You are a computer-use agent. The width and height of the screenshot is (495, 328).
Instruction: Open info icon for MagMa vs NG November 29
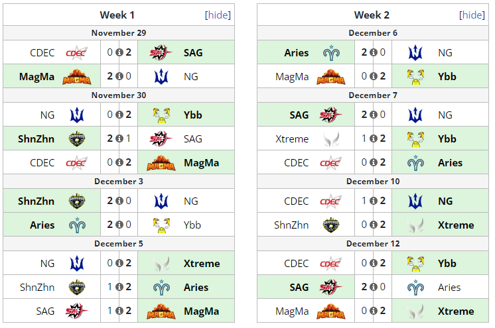[119, 76]
